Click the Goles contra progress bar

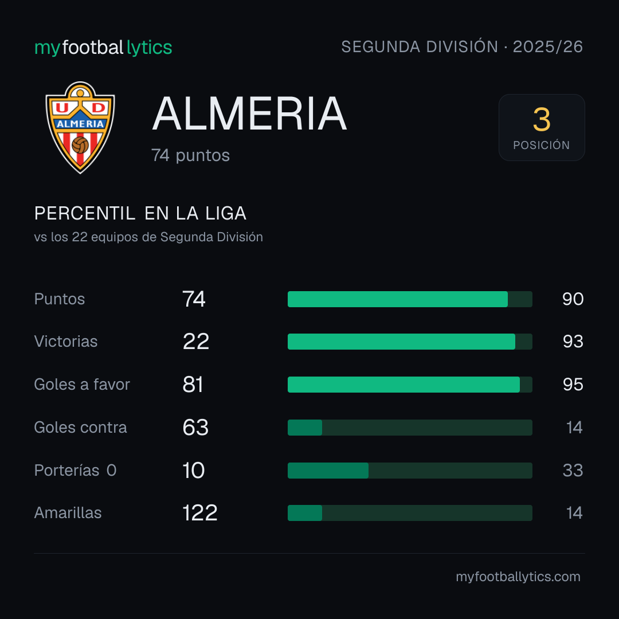click(x=410, y=428)
